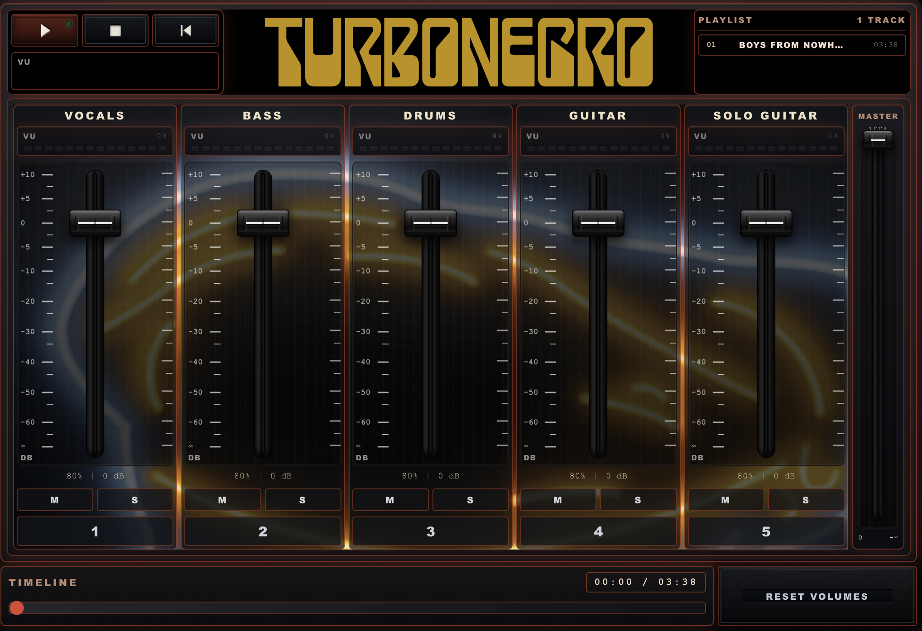
Task: Click the VU meter on the Solo Guitar channel
Action: pyautogui.click(x=766, y=141)
